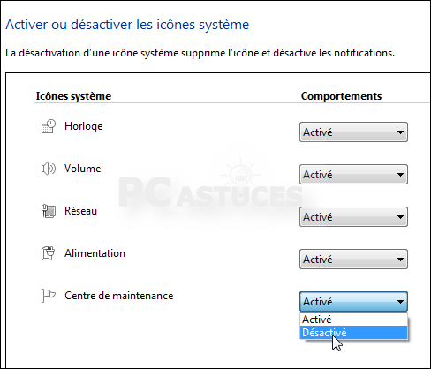This screenshot has height=369, width=431.
Task: Click the Volume speaker icon
Action: pyautogui.click(x=49, y=169)
